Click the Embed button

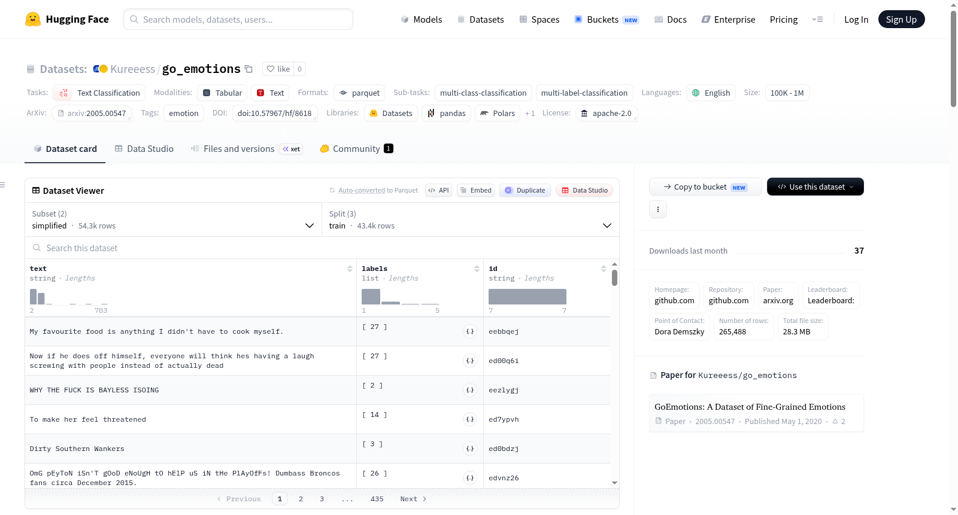pyautogui.click(x=475, y=190)
